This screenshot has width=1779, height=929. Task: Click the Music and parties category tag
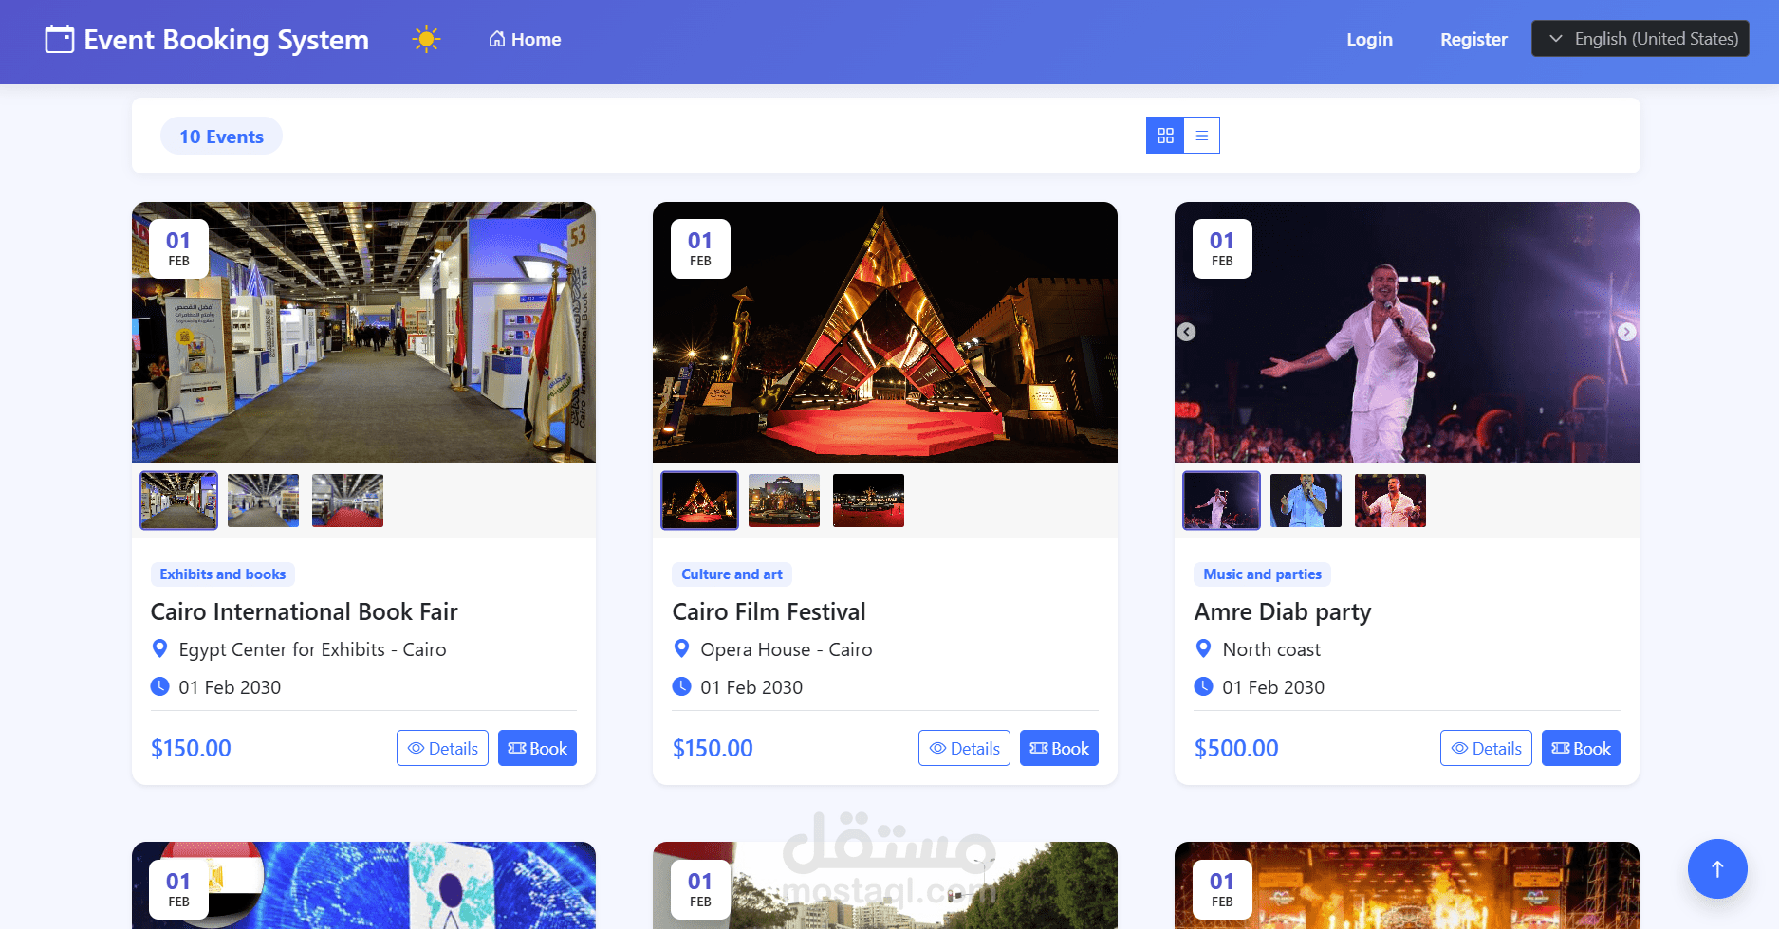pyautogui.click(x=1262, y=574)
